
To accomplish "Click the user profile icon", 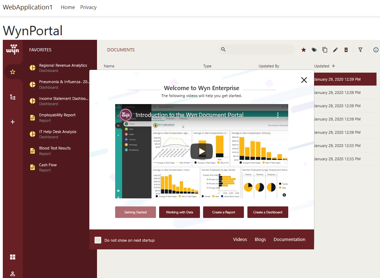I will coord(13,273).
